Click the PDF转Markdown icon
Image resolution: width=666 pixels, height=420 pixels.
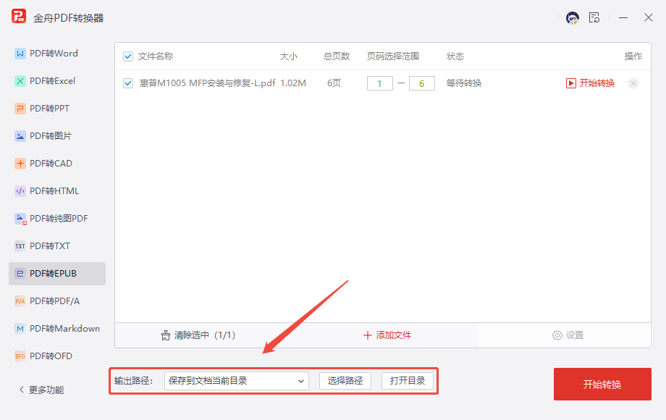point(20,329)
